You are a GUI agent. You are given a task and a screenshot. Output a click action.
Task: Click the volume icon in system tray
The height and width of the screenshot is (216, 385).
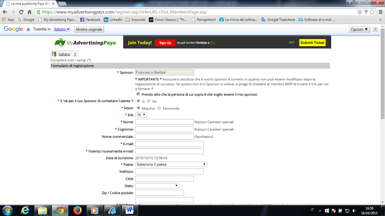[354, 210]
